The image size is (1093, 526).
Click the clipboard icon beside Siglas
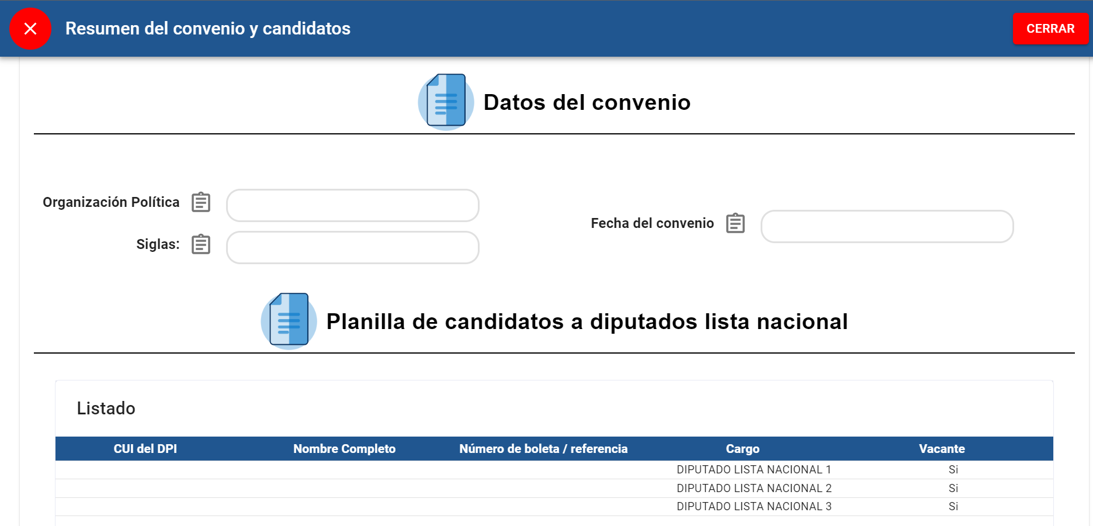201,244
